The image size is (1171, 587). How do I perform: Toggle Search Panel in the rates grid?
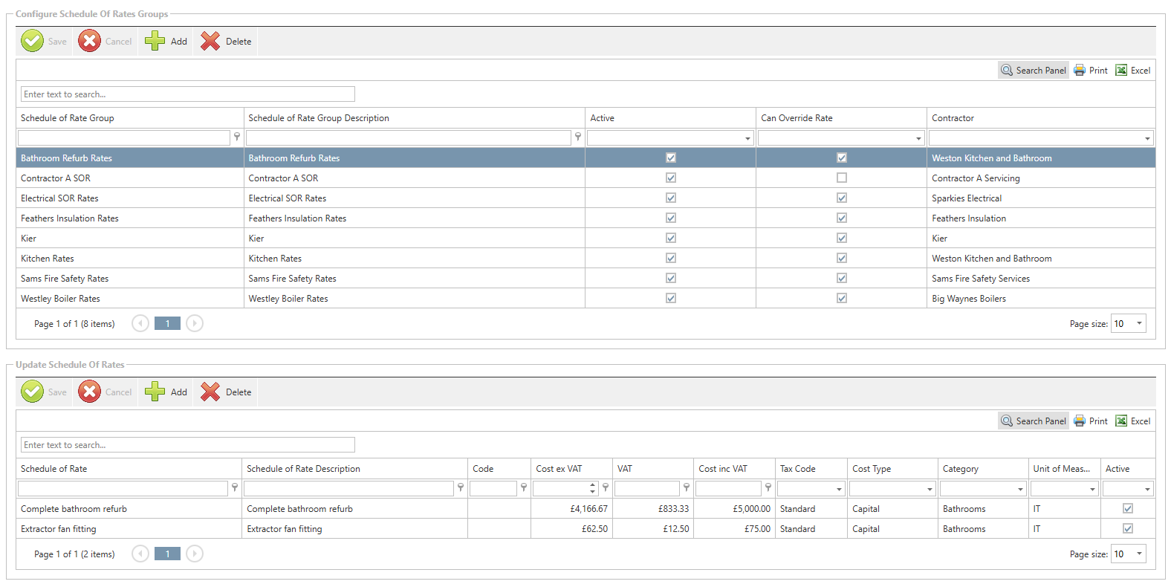[x=1033, y=421]
